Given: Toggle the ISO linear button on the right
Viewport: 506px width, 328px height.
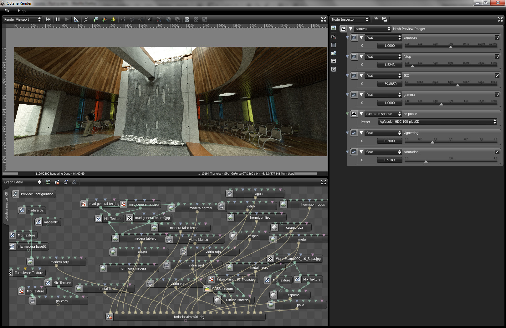Looking at the screenshot, I should point(497,76).
